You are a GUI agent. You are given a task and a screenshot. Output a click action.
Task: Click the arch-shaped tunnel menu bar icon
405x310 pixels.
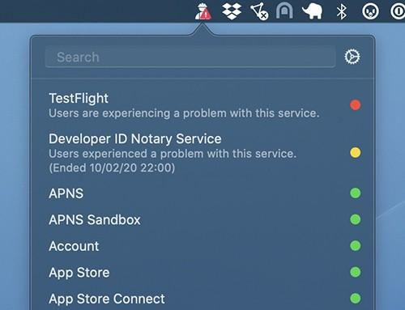pos(284,11)
